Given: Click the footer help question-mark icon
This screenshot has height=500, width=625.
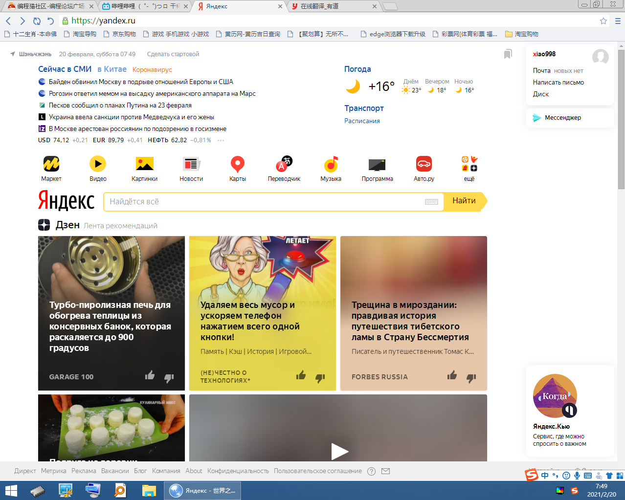Looking at the screenshot, I should (x=371, y=471).
